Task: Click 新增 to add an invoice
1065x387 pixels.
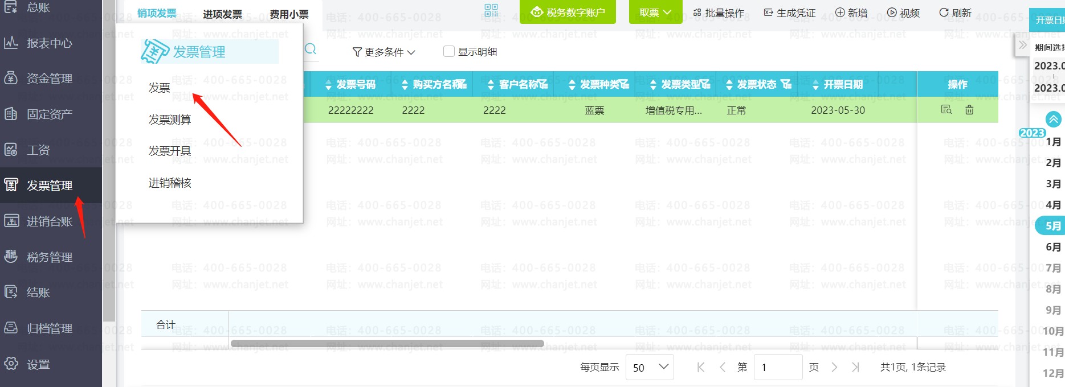Action: tap(851, 13)
